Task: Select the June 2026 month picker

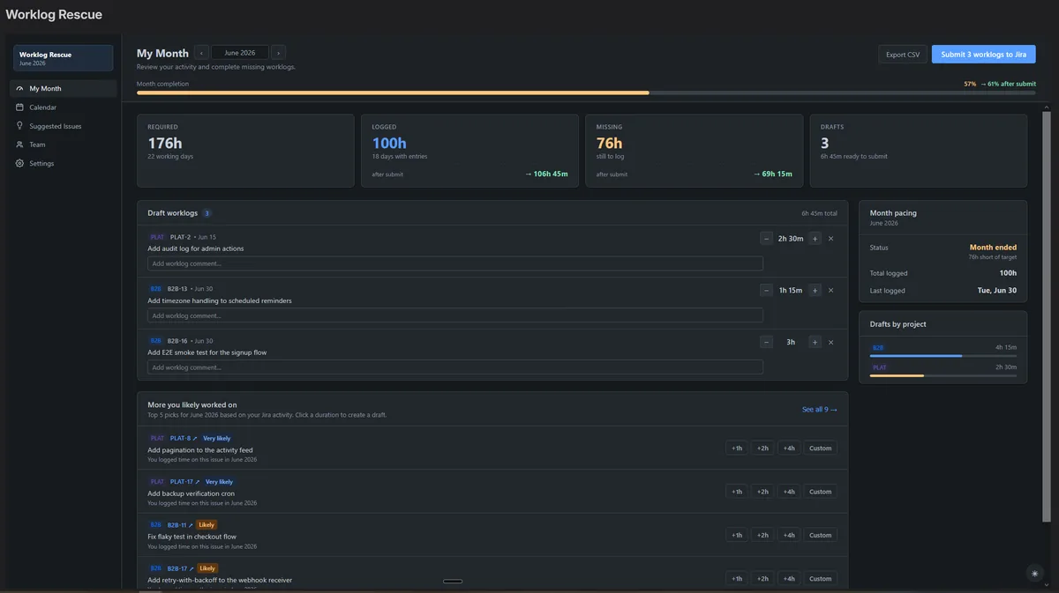Action: (240, 53)
